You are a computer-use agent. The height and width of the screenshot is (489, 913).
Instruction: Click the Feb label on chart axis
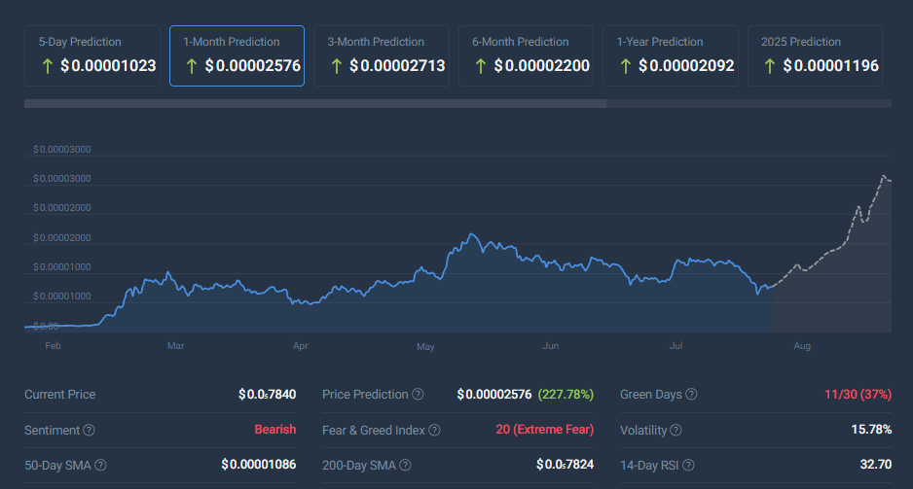coord(53,346)
